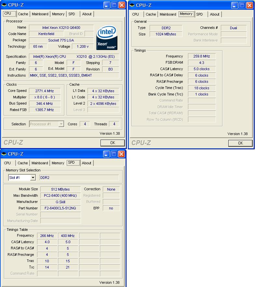Viewport: 255px width, 287px height.
Task: Click the Revision value 'B3'
Action: [111, 69]
